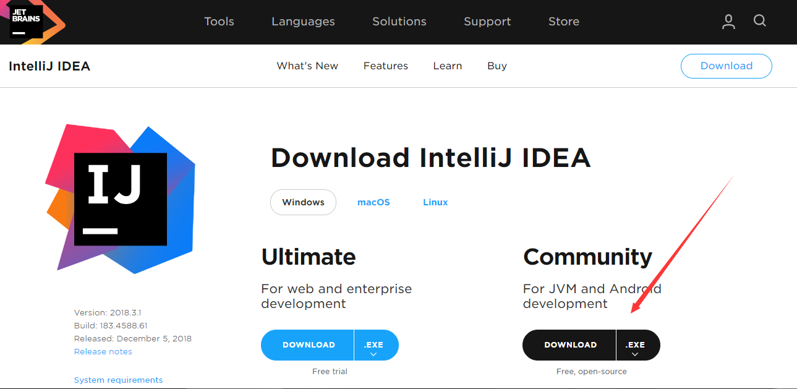Open the Solutions menu
797x389 pixels.
399,22
